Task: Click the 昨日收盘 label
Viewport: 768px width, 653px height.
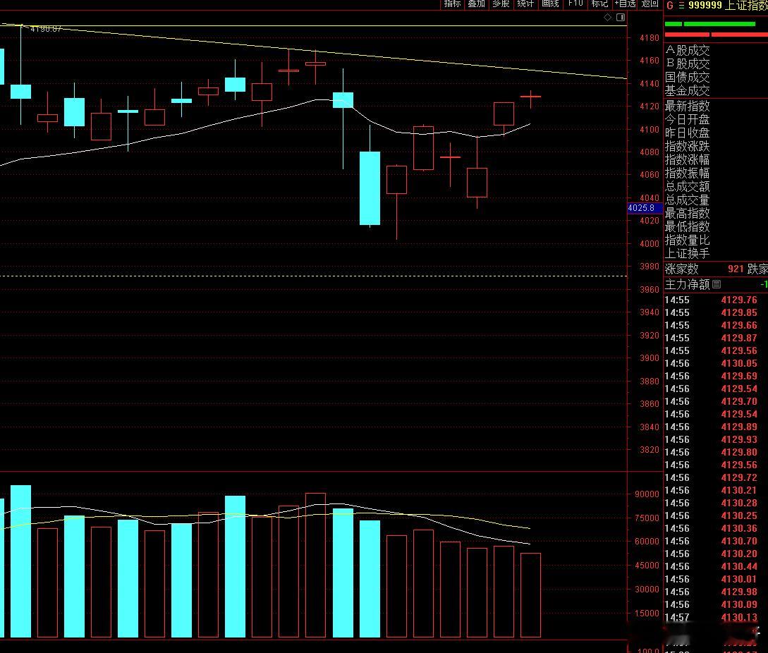Action: pyautogui.click(x=687, y=133)
